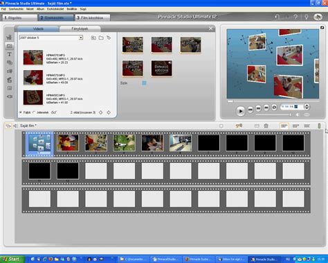
Task: Open the Eszközkészlet menu
Action: tap(55, 9)
